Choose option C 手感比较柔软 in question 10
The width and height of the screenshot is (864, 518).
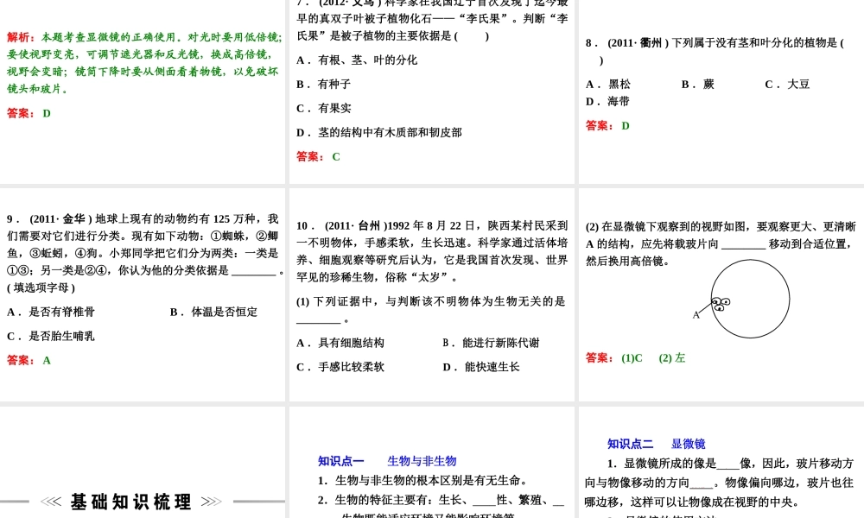click(x=340, y=367)
